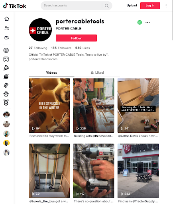Click the magnifier search icon
The height and width of the screenshot is (204, 173).
coord(106,6)
